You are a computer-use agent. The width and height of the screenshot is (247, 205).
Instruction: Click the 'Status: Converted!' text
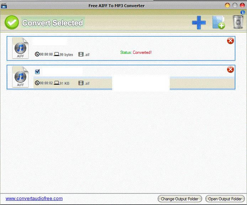click(136, 52)
